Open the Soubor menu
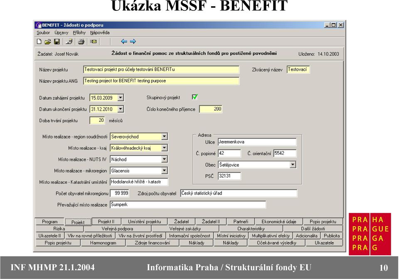This screenshot has height=279, width=399. point(43,32)
